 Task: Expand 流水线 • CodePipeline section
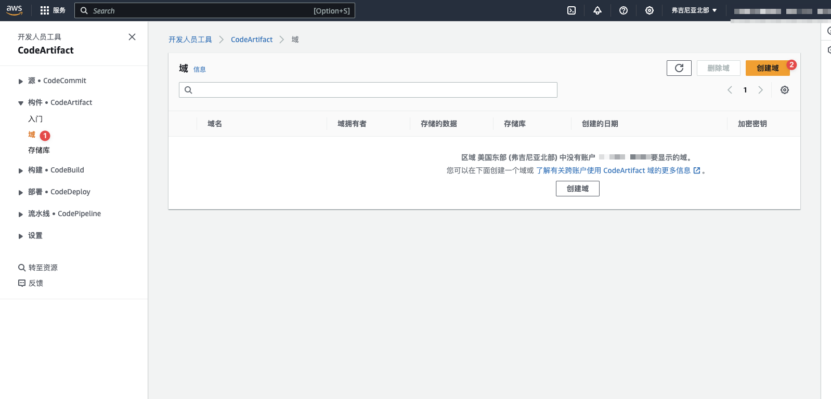click(21, 214)
